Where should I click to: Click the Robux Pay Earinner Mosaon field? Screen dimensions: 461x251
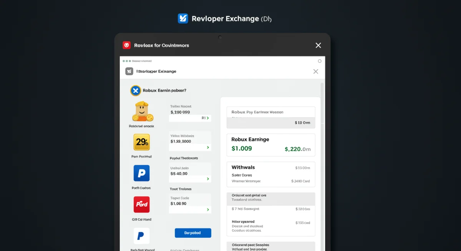270,112
